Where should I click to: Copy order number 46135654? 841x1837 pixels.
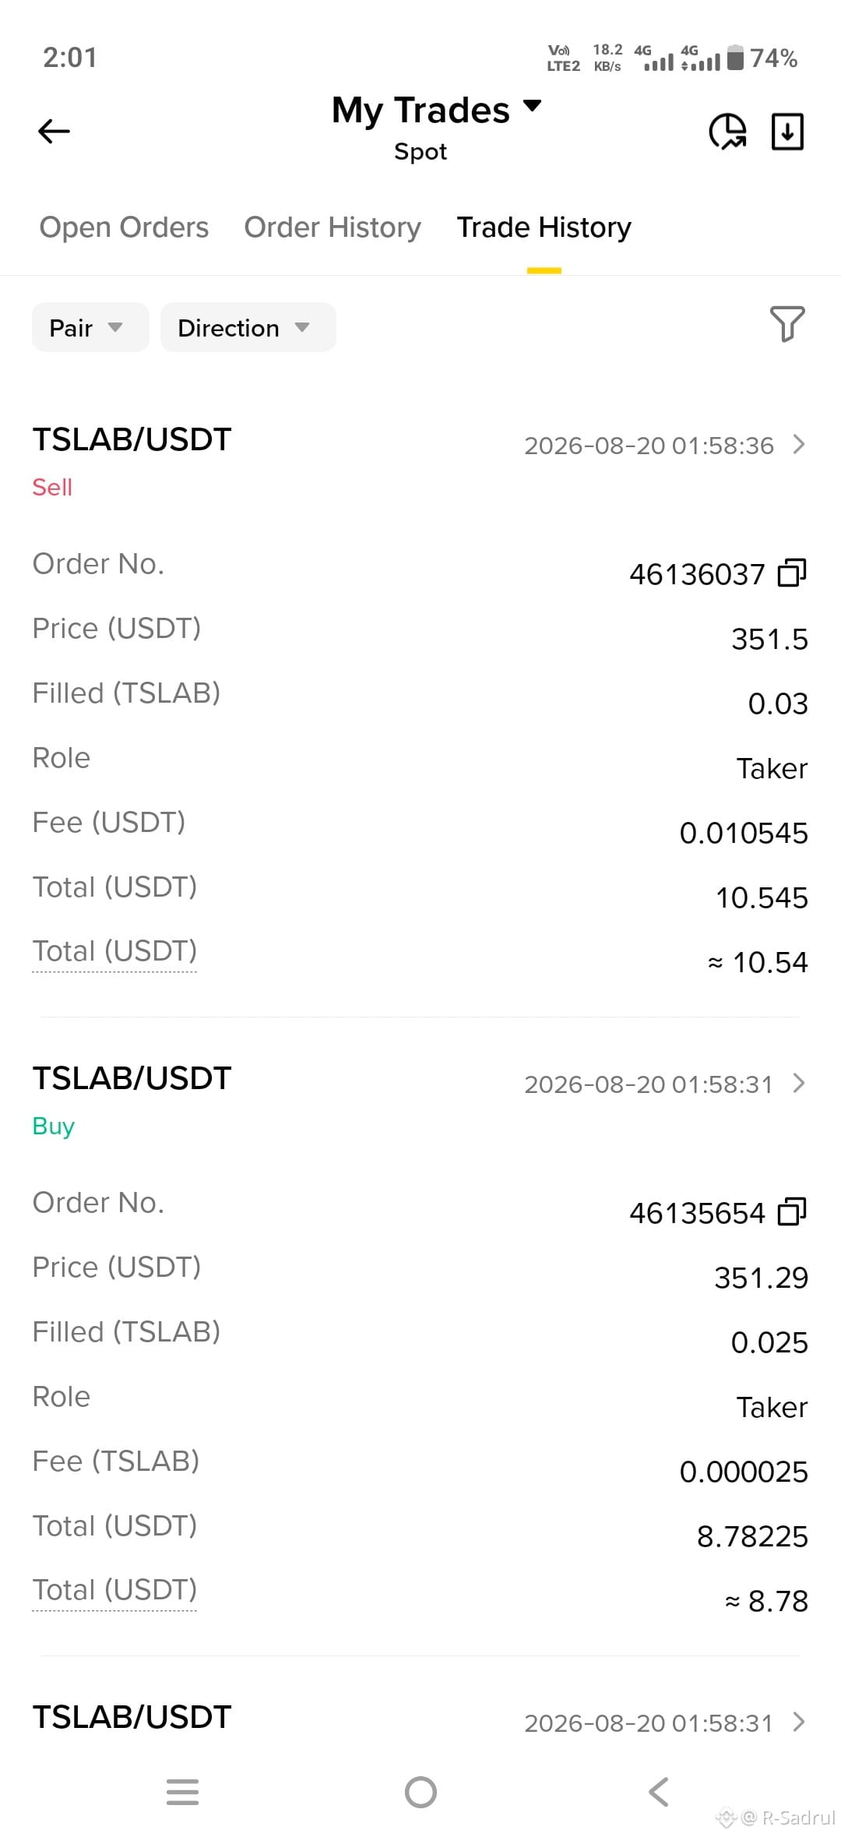(x=792, y=1211)
